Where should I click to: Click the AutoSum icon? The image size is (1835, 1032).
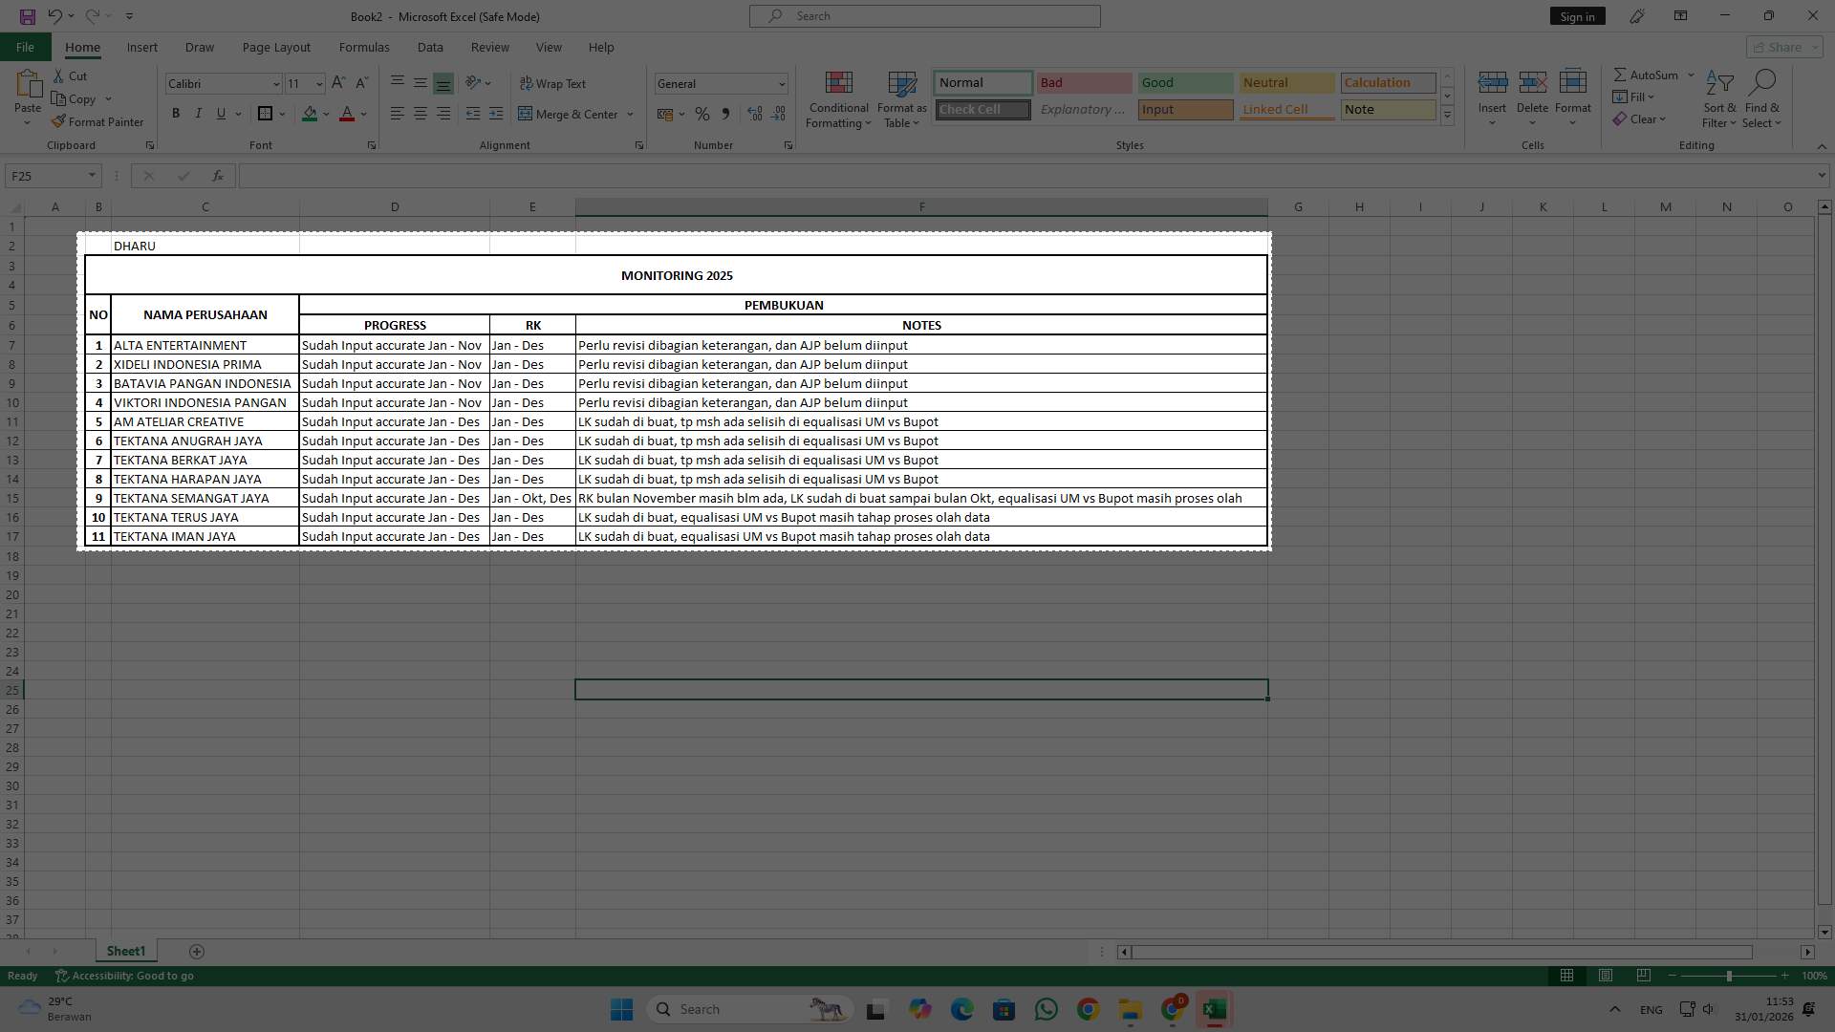(x=1623, y=74)
